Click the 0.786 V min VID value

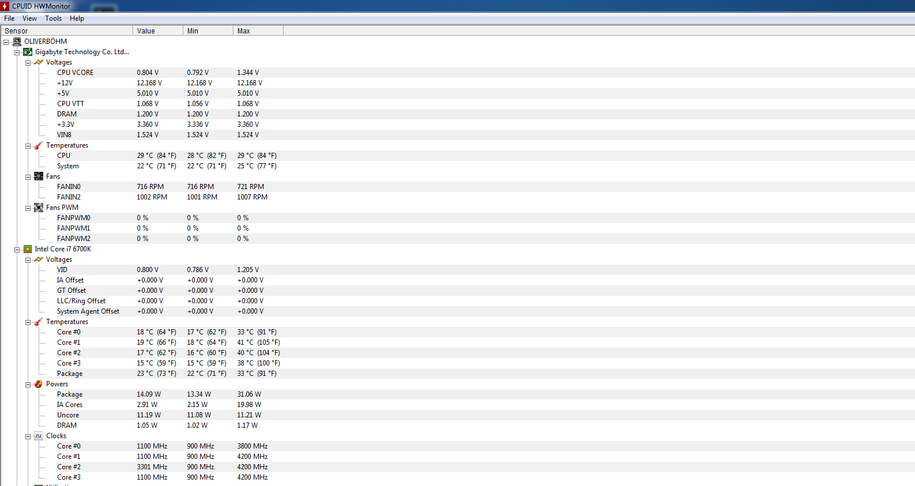tap(198, 270)
